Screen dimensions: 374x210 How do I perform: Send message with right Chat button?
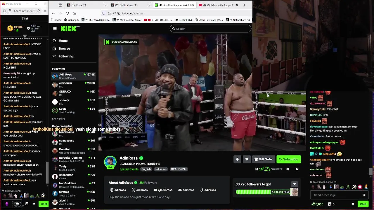click(x=363, y=204)
